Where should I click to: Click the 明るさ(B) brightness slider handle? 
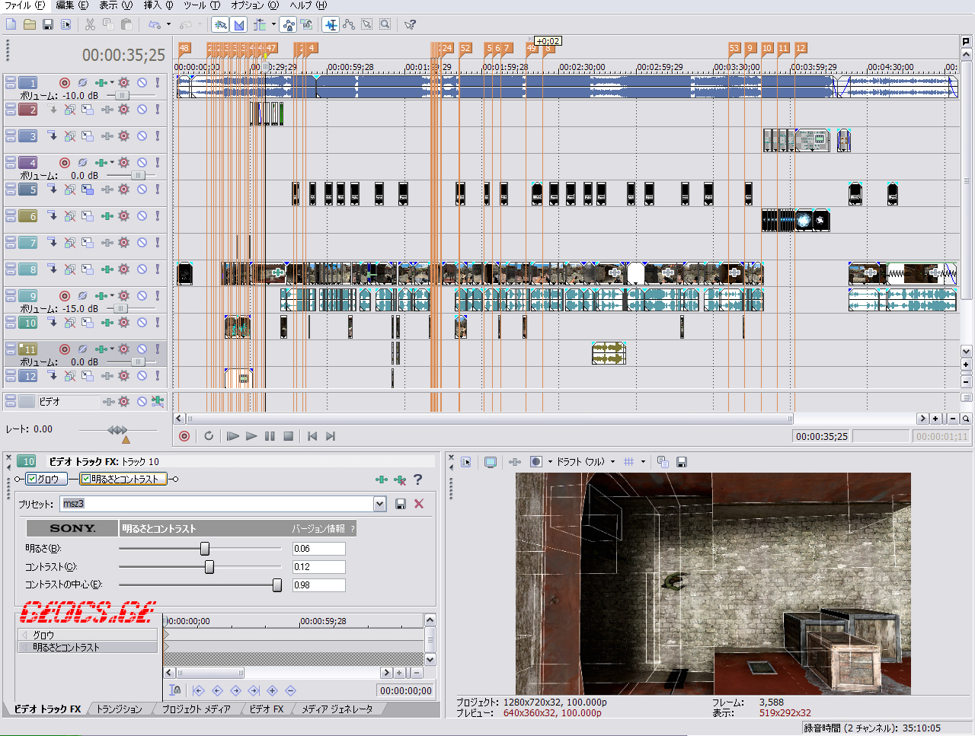tap(204, 549)
